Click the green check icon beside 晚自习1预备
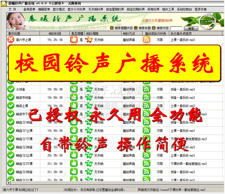Viewport: 225px width, 194px height. pyautogui.click(x=11, y=122)
